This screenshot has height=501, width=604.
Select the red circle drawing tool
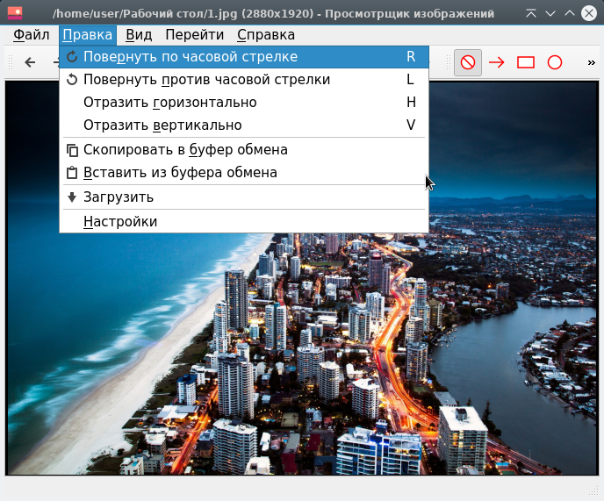point(555,62)
